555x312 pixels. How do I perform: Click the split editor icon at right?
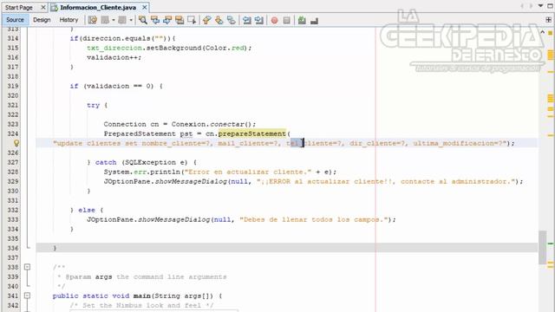[x=549, y=20]
